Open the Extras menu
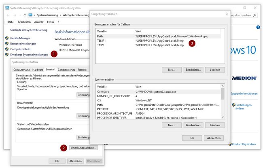This screenshot has height=168, width=263. 50,22
